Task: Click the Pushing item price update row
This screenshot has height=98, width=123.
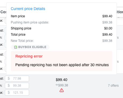Action: coord(61,22)
